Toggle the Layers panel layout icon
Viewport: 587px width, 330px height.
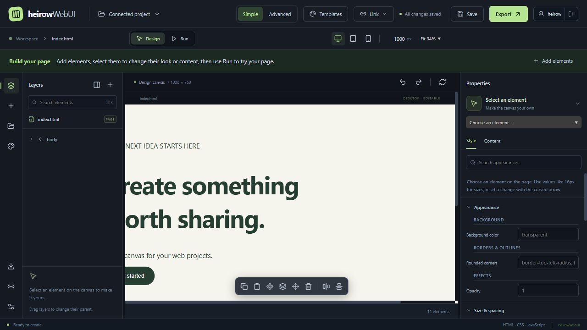click(x=97, y=85)
